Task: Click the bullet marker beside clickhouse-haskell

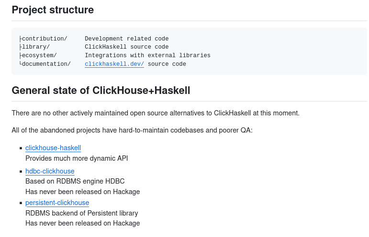Action: tap(21, 148)
